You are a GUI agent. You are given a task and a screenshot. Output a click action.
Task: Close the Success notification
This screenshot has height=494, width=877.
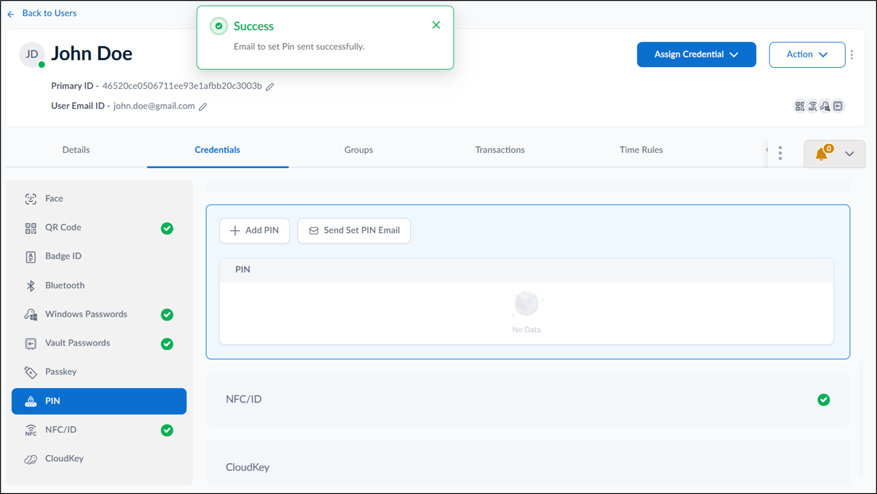[x=436, y=25]
